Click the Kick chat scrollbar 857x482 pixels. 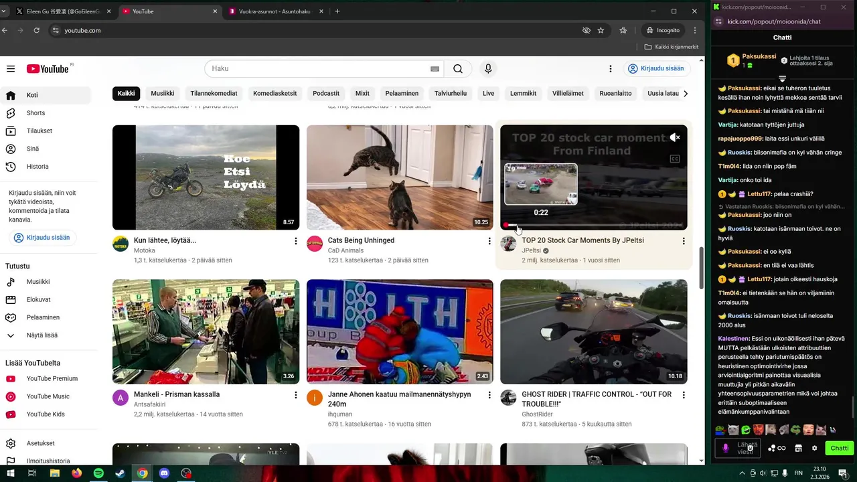(x=852, y=407)
